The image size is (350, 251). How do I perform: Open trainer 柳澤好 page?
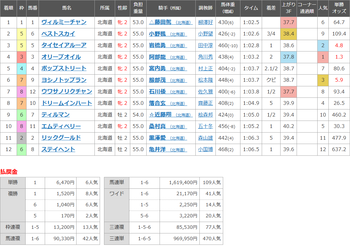pos(205,22)
